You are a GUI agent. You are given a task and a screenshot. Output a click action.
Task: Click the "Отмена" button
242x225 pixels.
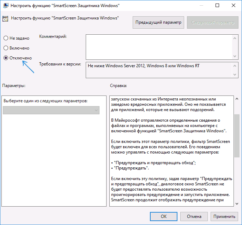click(194, 217)
